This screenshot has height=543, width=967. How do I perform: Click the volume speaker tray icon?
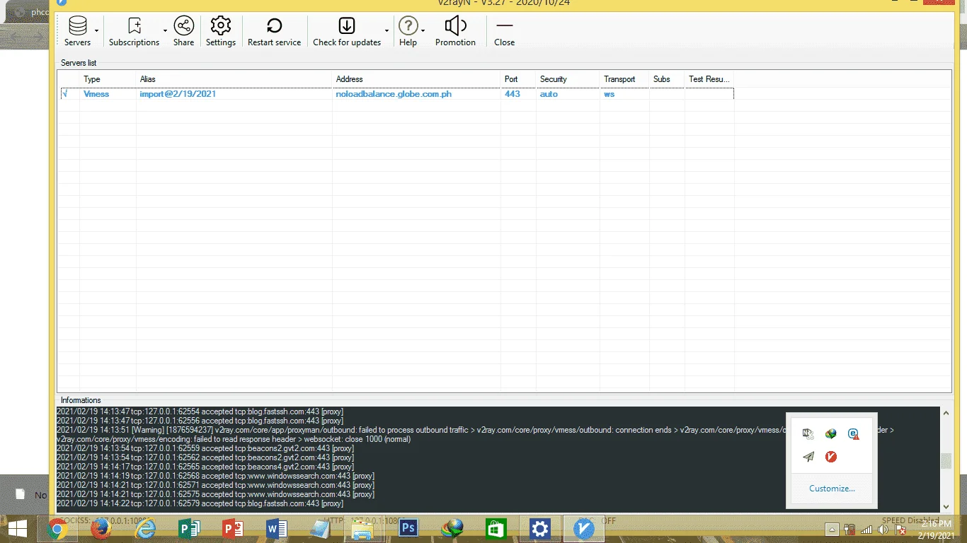click(x=883, y=530)
